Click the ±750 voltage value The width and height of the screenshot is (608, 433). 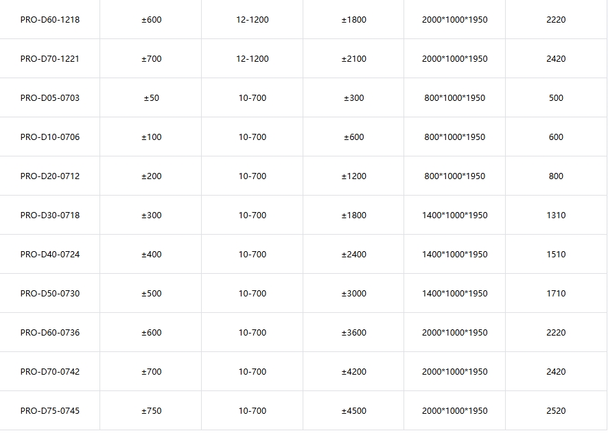tap(151, 411)
